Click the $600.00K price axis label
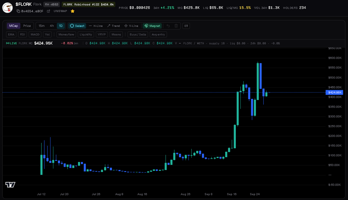Viewport: 348px width, 200px height. (x=335, y=58)
